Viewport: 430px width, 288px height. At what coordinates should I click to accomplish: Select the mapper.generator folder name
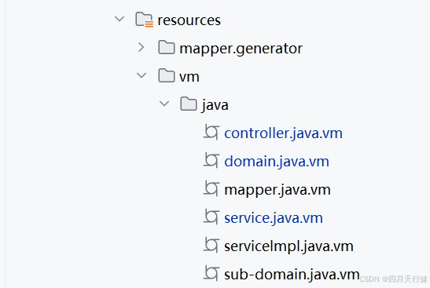[x=241, y=49]
